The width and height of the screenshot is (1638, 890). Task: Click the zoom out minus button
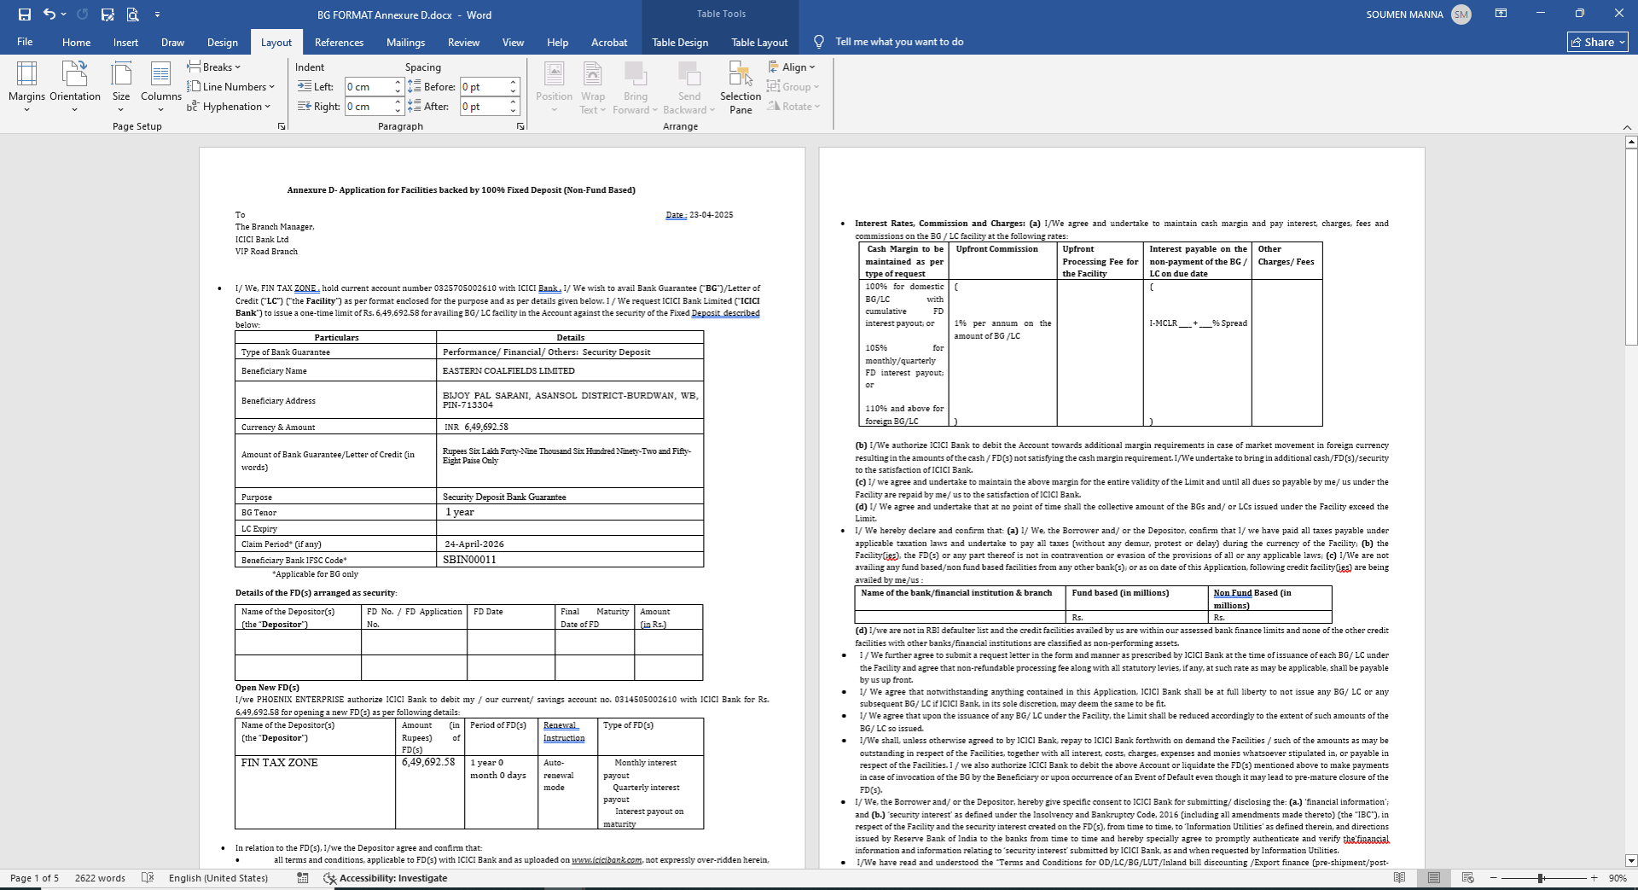coord(1494,878)
